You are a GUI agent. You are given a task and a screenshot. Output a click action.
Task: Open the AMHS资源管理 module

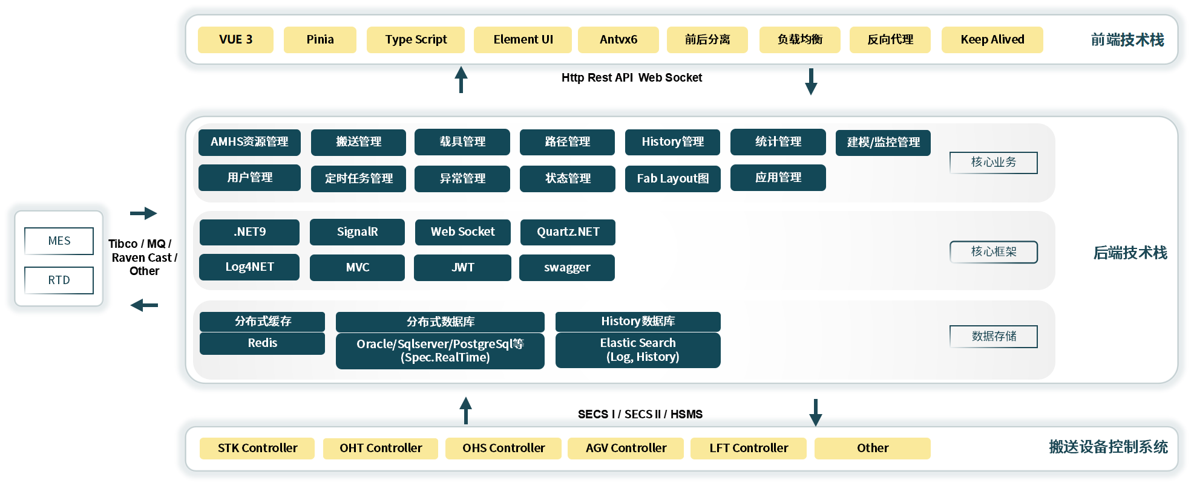pyautogui.click(x=249, y=142)
